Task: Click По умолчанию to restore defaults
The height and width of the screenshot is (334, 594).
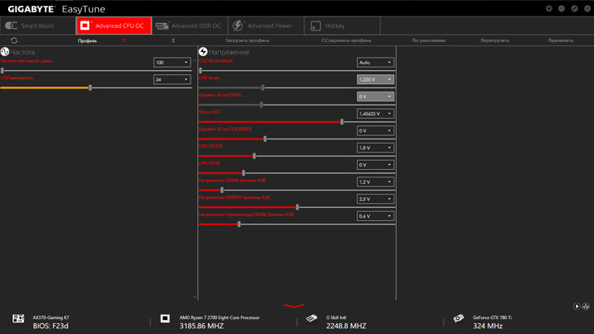Action: (x=429, y=40)
